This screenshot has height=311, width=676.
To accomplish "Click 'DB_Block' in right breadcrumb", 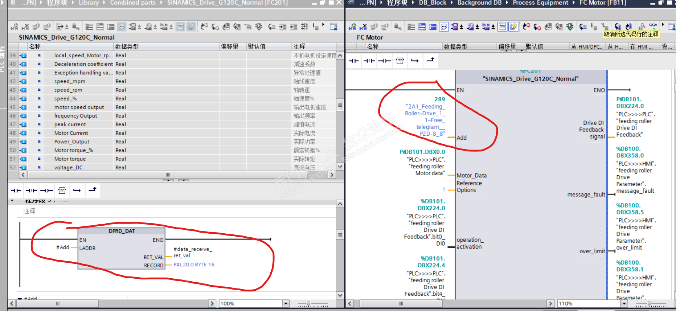I will [x=433, y=3].
